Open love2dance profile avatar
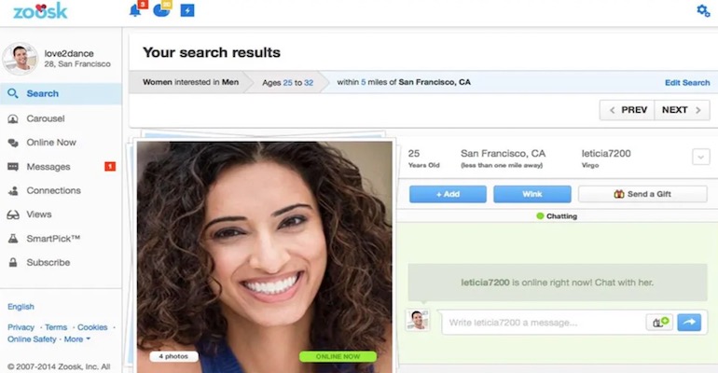This screenshot has height=373, width=718. pyautogui.click(x=20, y=60)
